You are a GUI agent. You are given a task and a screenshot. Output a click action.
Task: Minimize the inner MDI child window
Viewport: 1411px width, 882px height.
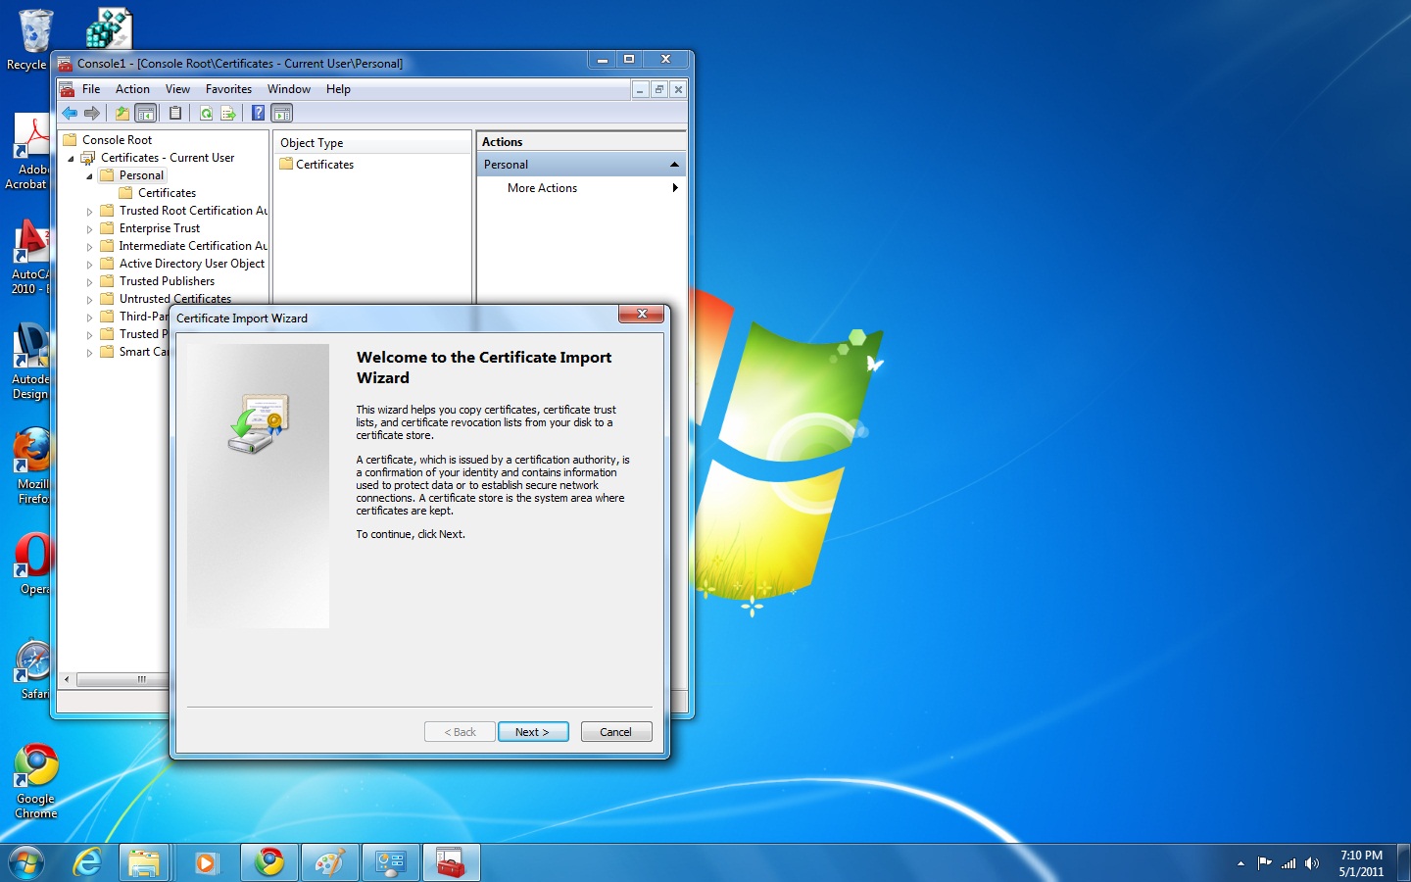point(640,89)
